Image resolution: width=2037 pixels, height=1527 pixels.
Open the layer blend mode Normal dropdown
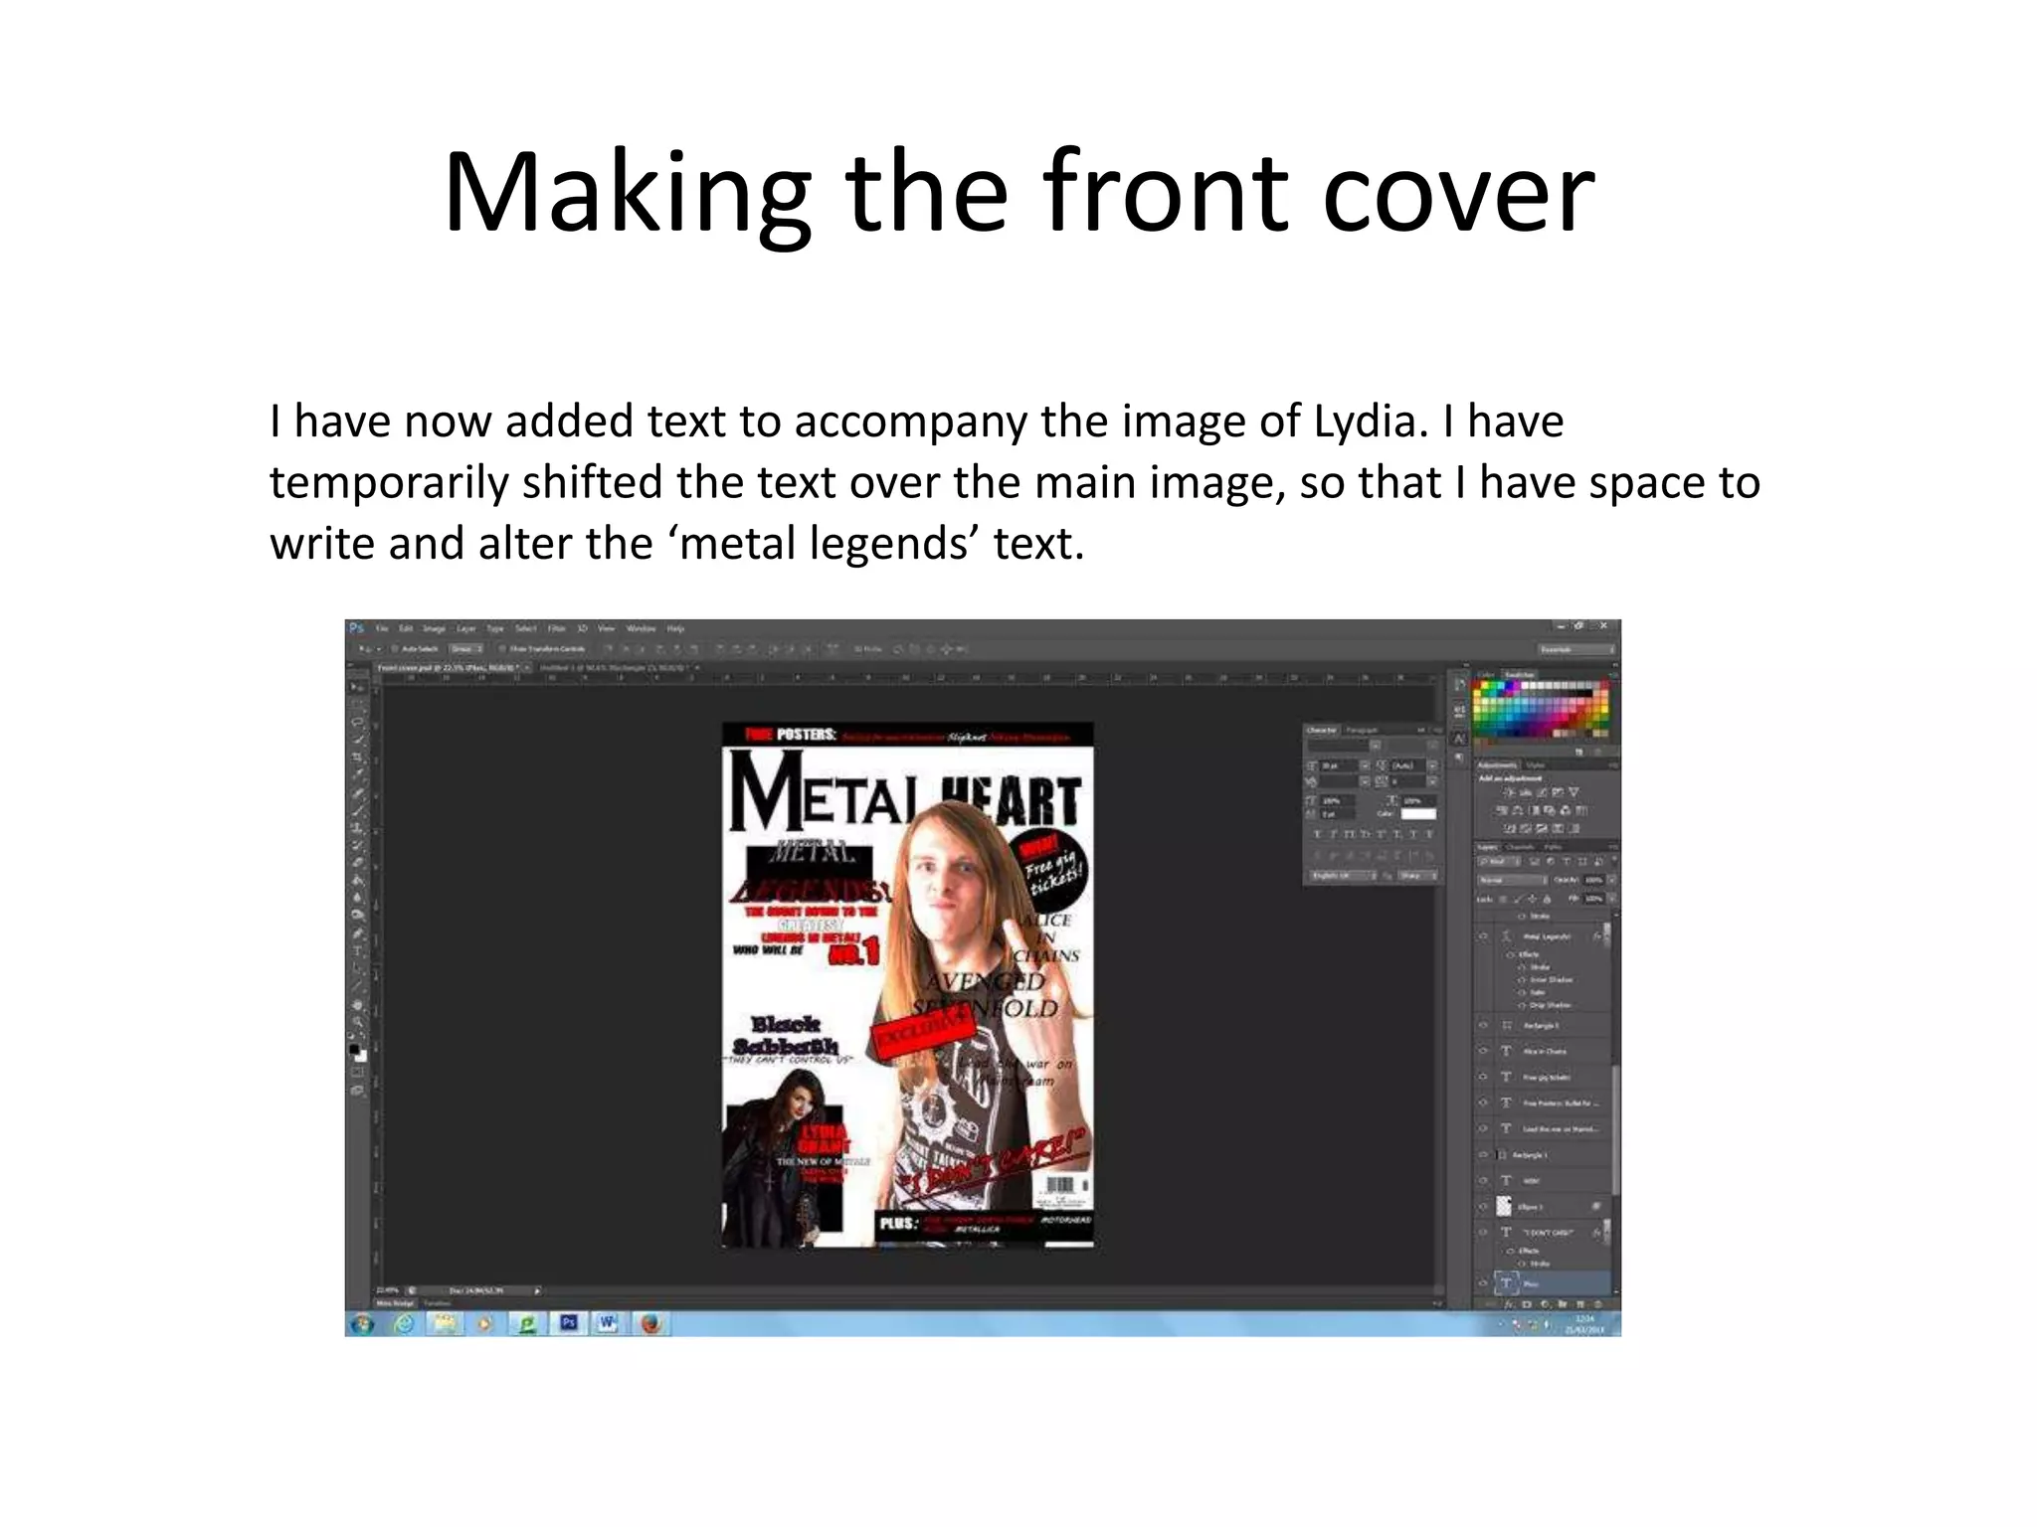coord(1513,880)
